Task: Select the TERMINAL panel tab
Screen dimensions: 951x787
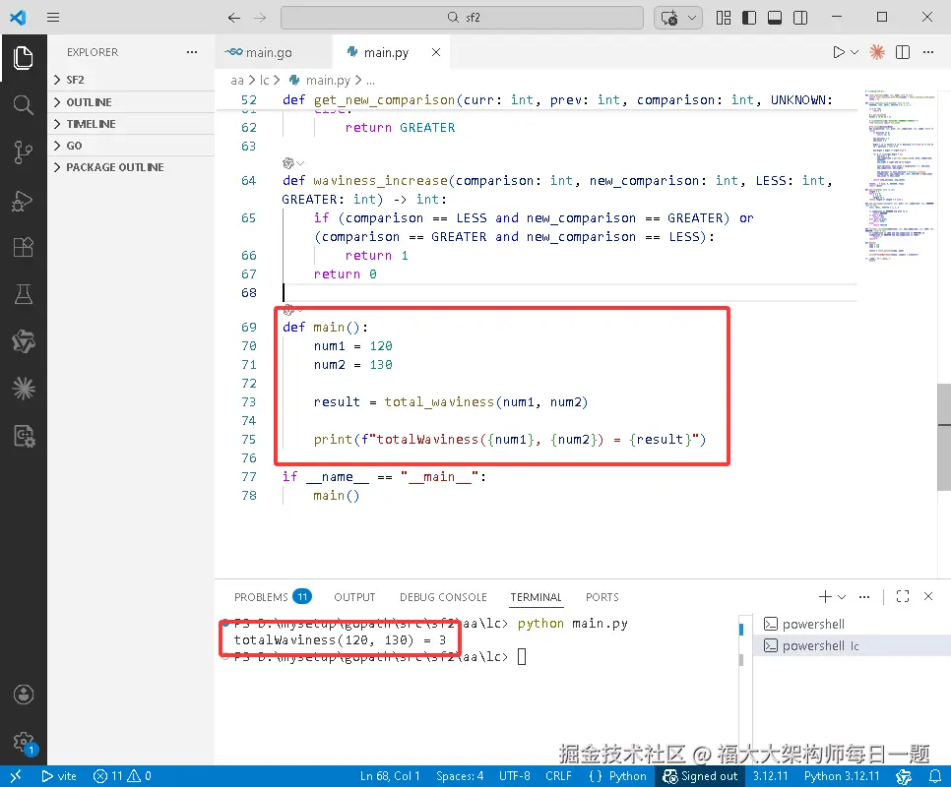Action: 536,597
